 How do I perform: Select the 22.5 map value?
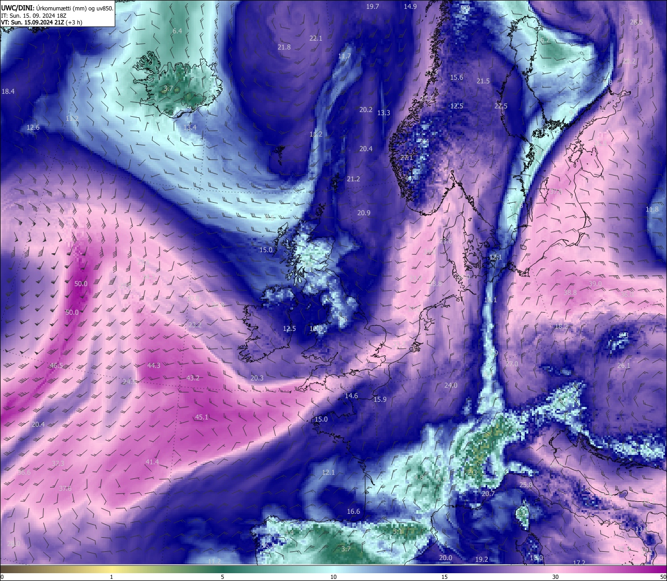point(501,106)
